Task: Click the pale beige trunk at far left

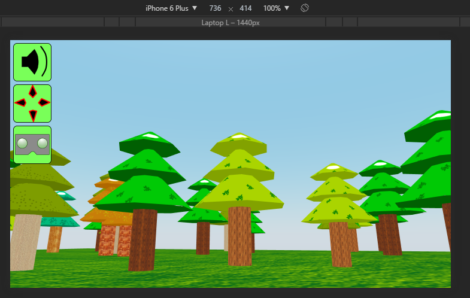Action: tap(25, 241)
